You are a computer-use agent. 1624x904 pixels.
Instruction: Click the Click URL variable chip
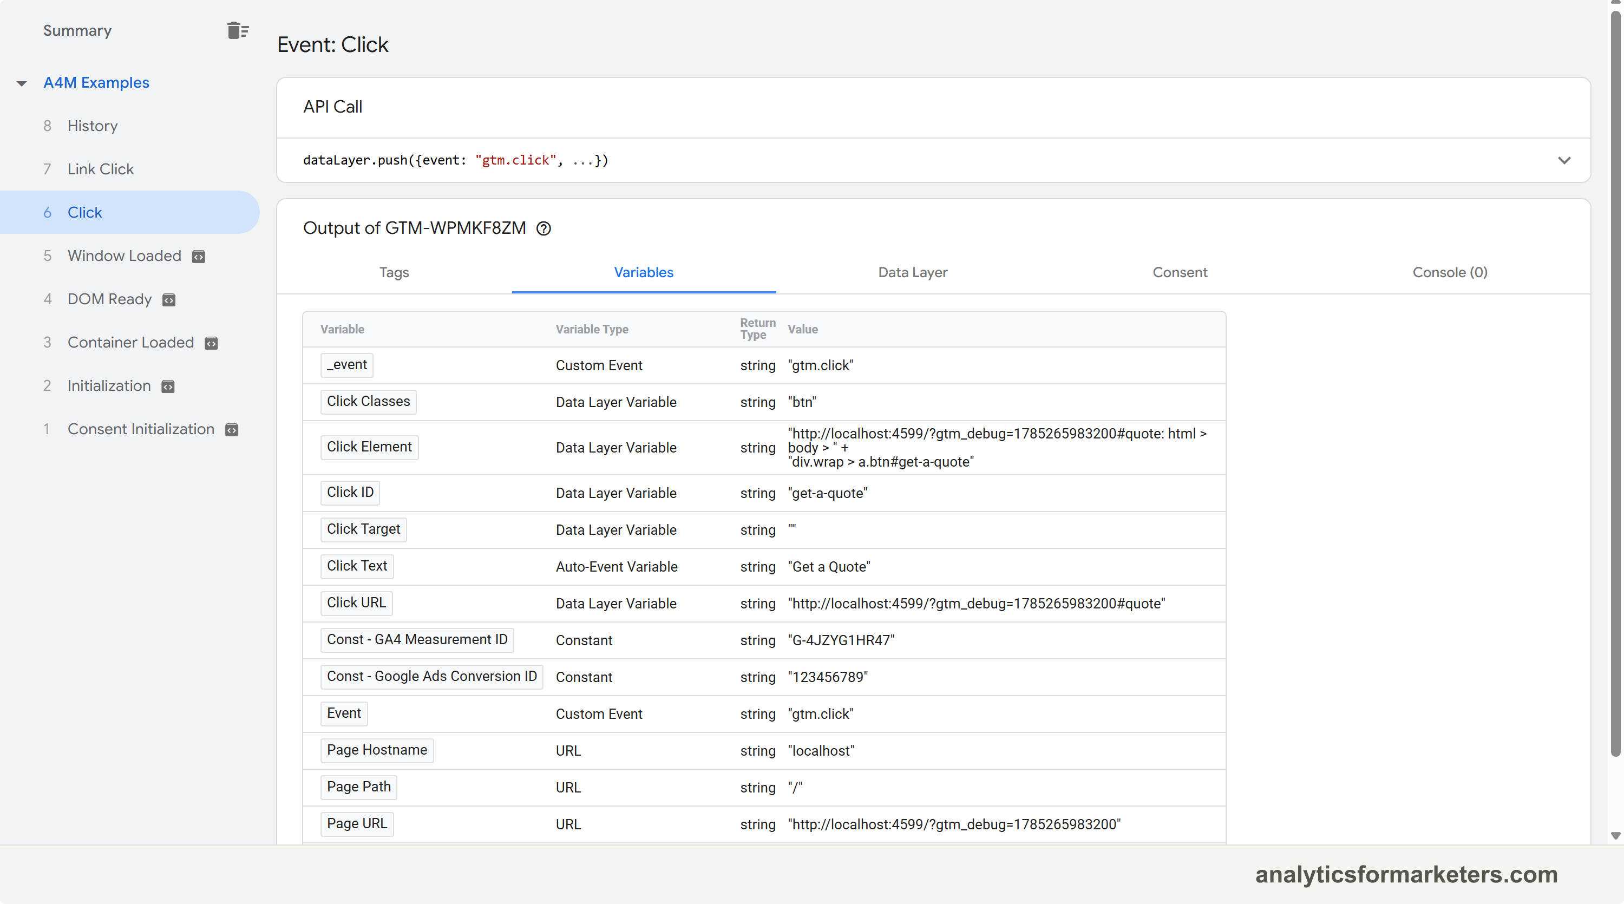356,602
